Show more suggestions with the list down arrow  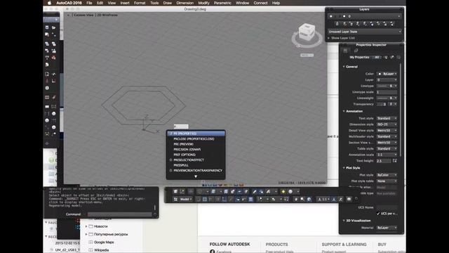(x=196, y=176)
